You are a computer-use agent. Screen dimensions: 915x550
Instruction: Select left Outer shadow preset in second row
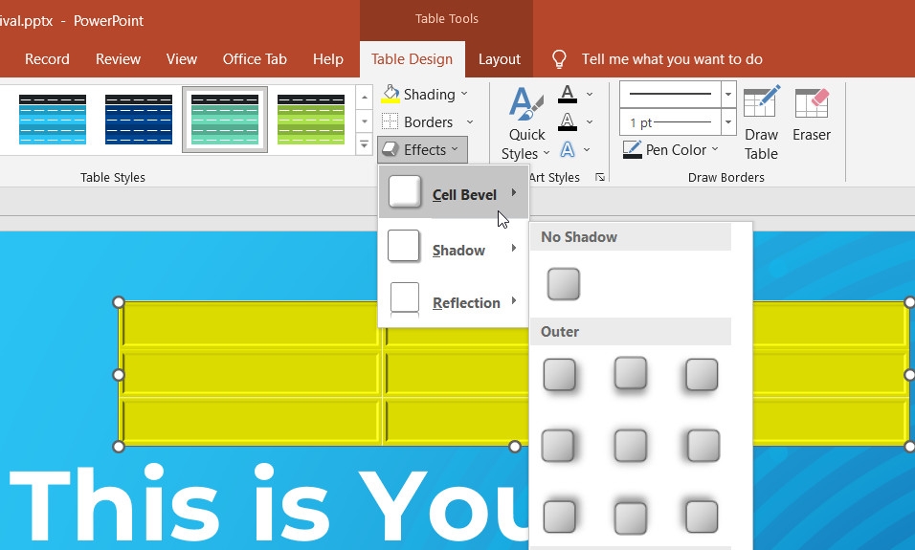coord(558,445)
